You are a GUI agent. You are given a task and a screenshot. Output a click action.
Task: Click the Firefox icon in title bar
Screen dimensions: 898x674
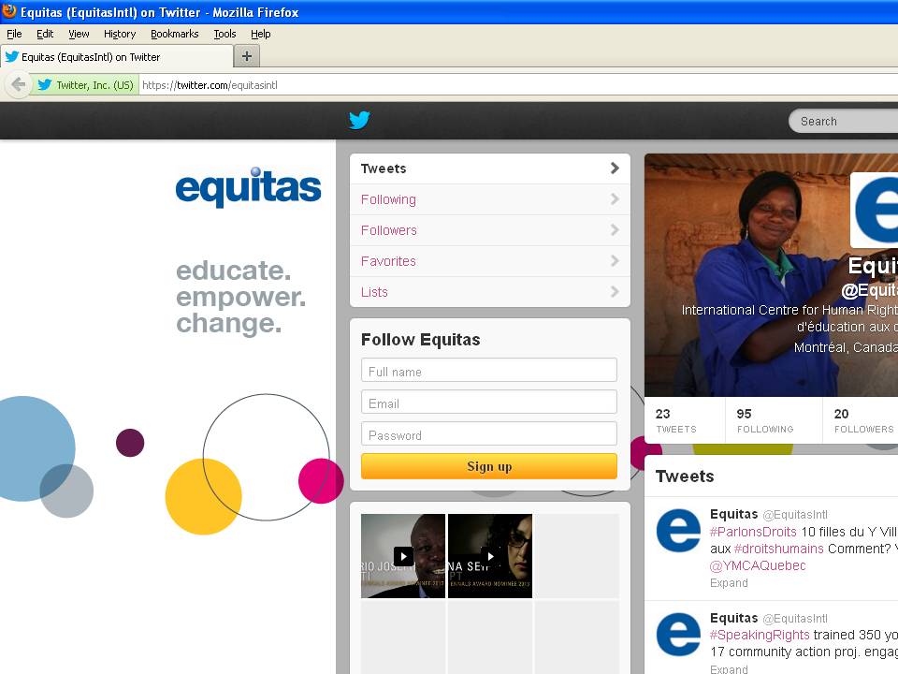9,11
